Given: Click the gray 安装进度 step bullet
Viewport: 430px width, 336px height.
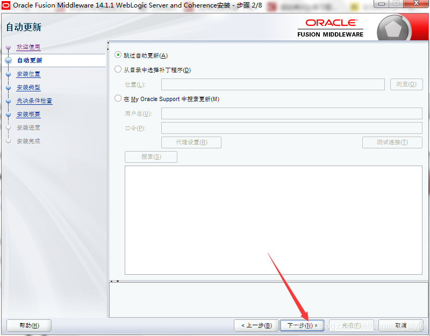Looking at the screenshot, I should [8, 127].
